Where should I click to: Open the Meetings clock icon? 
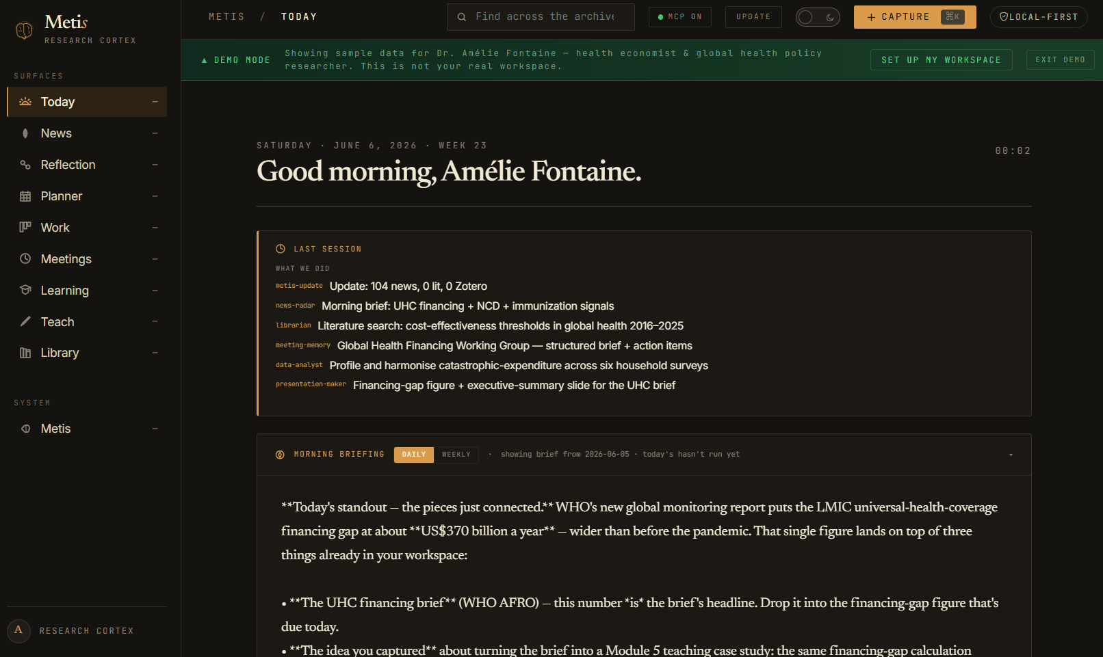[25, 259]
